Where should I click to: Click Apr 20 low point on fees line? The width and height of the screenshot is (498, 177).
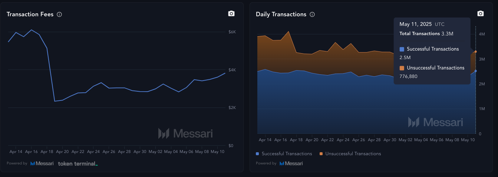pos(55,101)
